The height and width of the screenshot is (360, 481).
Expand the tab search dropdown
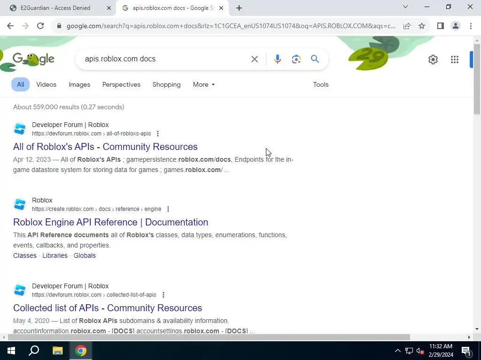[405, 7]
